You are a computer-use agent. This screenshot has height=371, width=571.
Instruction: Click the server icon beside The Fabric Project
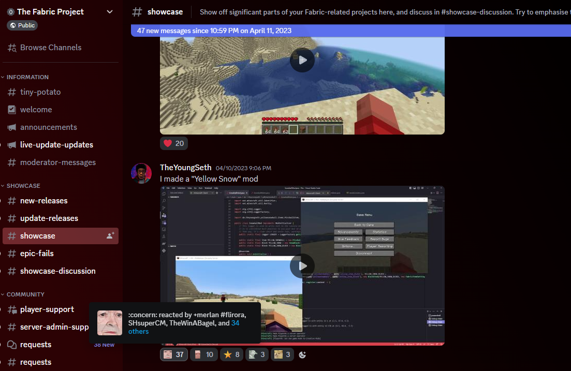point(10,12)
